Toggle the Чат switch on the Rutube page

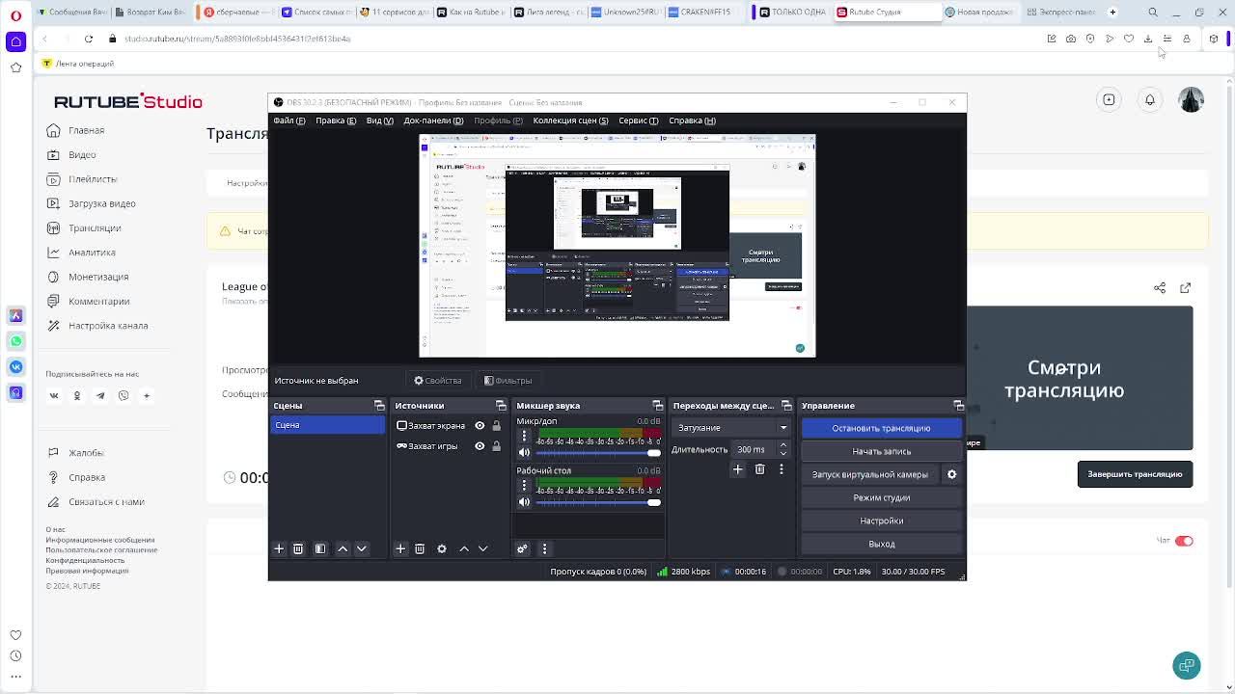coord(1184,541)
